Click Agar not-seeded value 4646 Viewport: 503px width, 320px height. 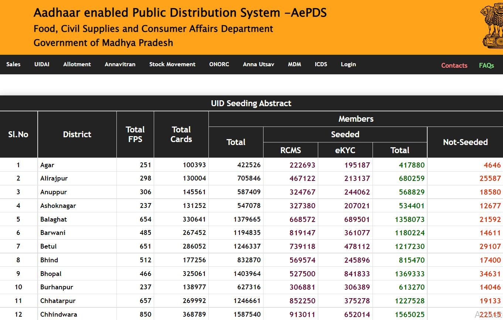tap(492, 165)
